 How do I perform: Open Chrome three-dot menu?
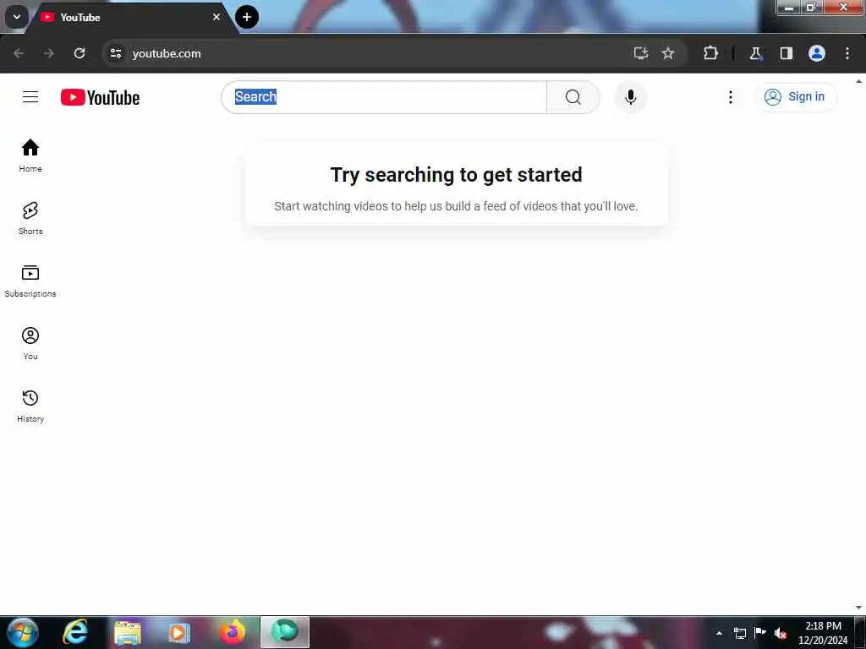tap(847, 53)
